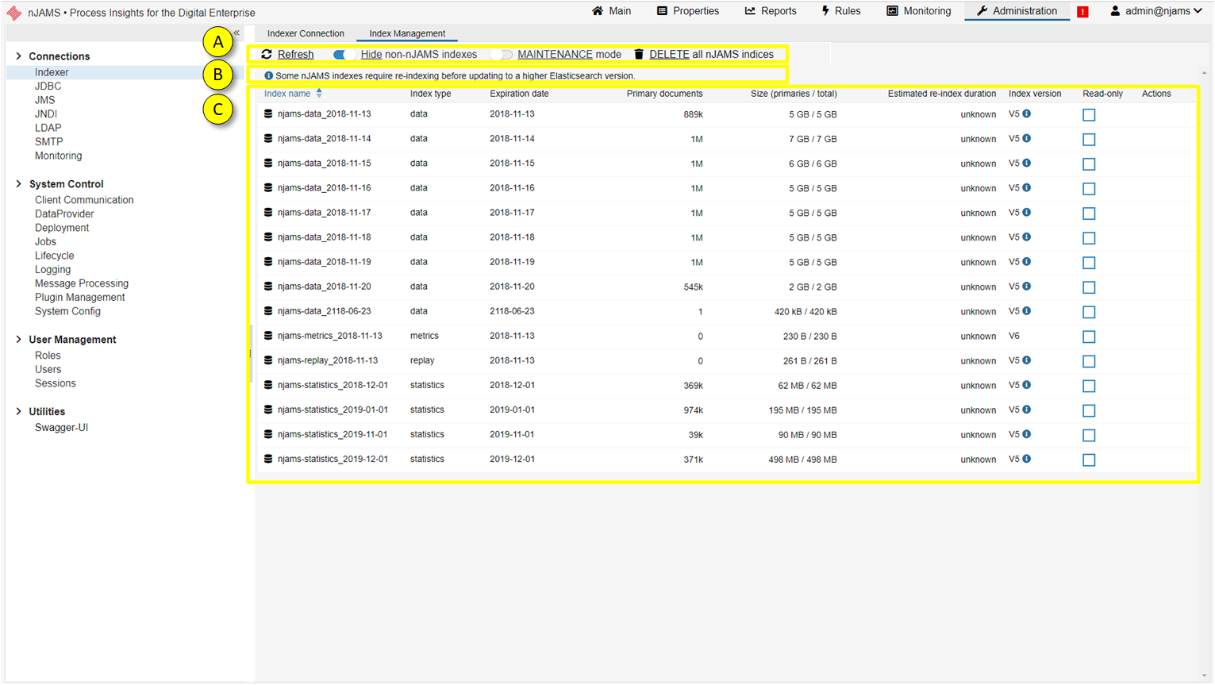The image size is (1215, 685).
Task: Sort by Expiration date column header
Action: (x=519, y=94)
